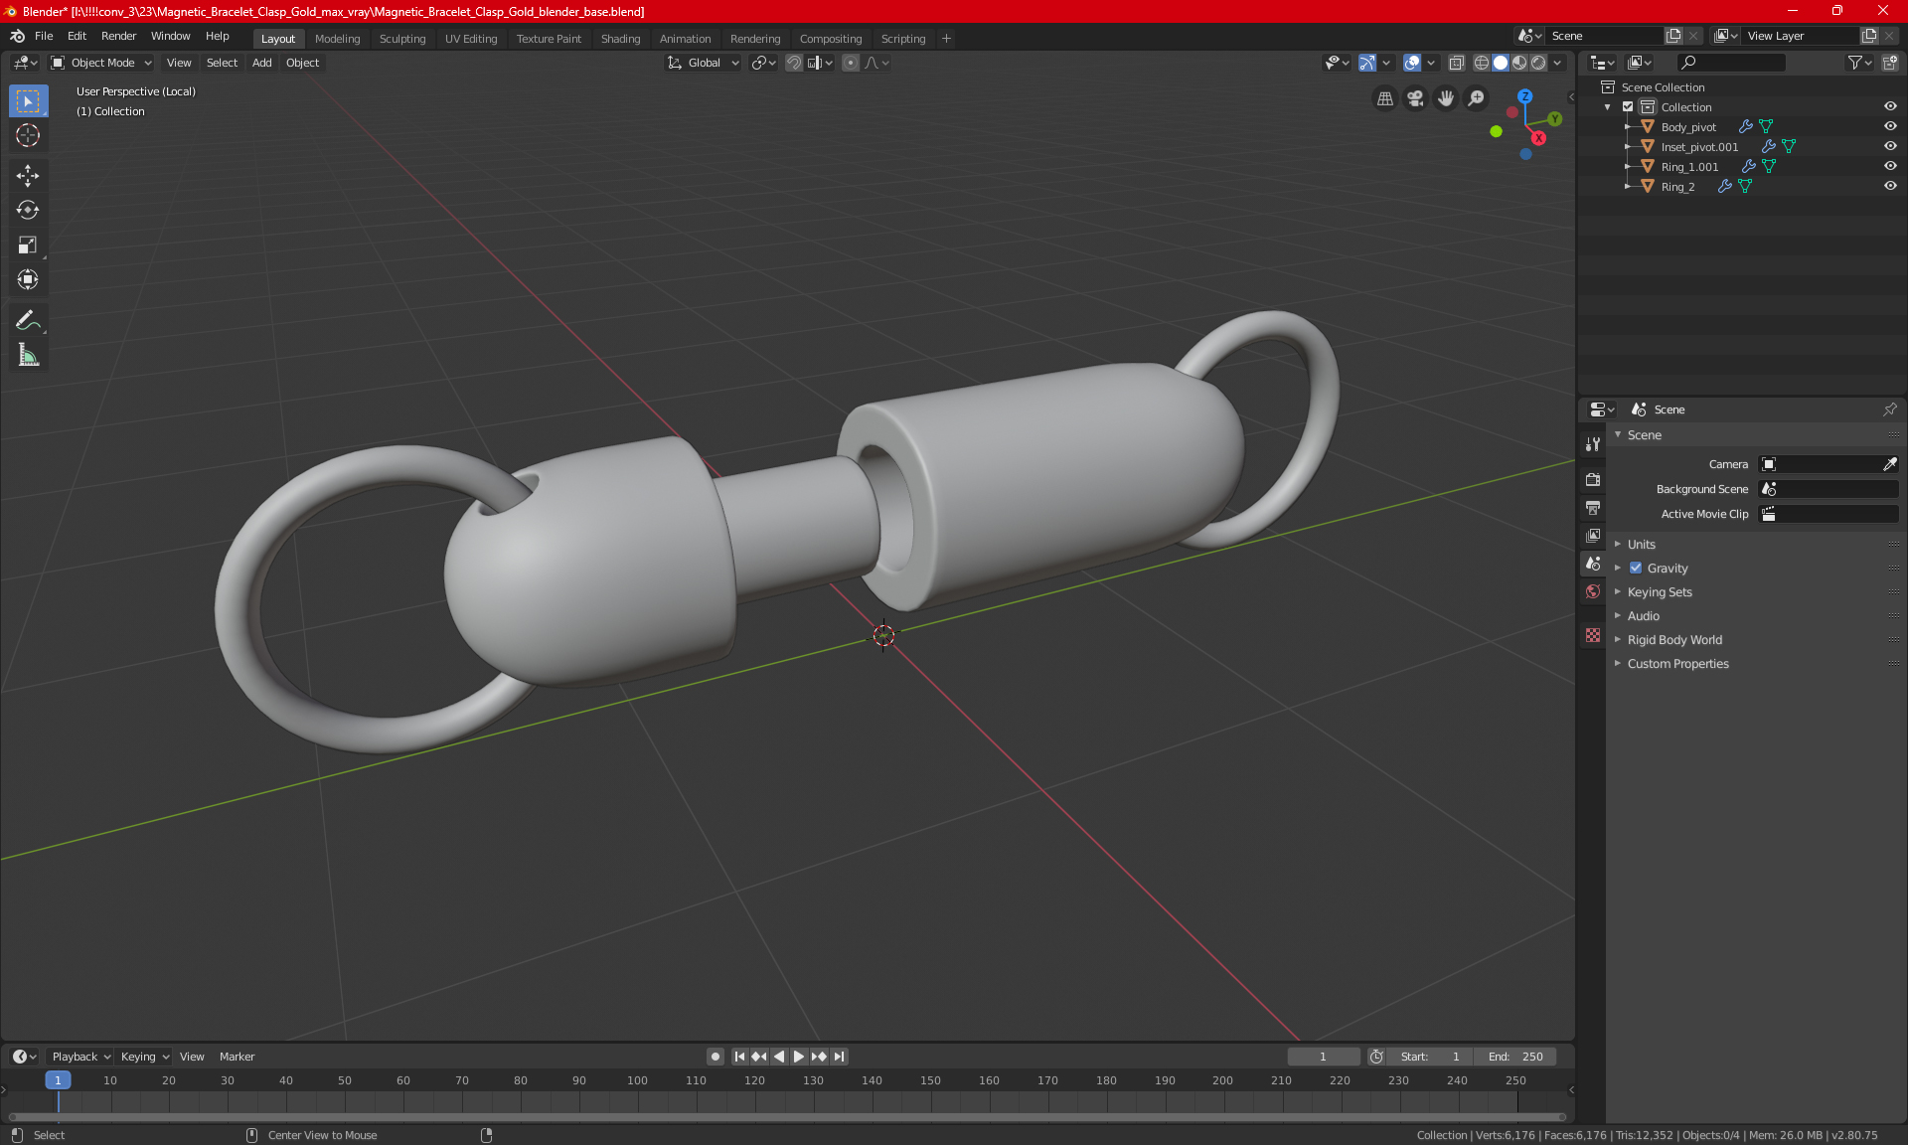The height and width of the screenshot is (1145, 1908).
Task: Open the Render menu
Action: tap(118, 36)
